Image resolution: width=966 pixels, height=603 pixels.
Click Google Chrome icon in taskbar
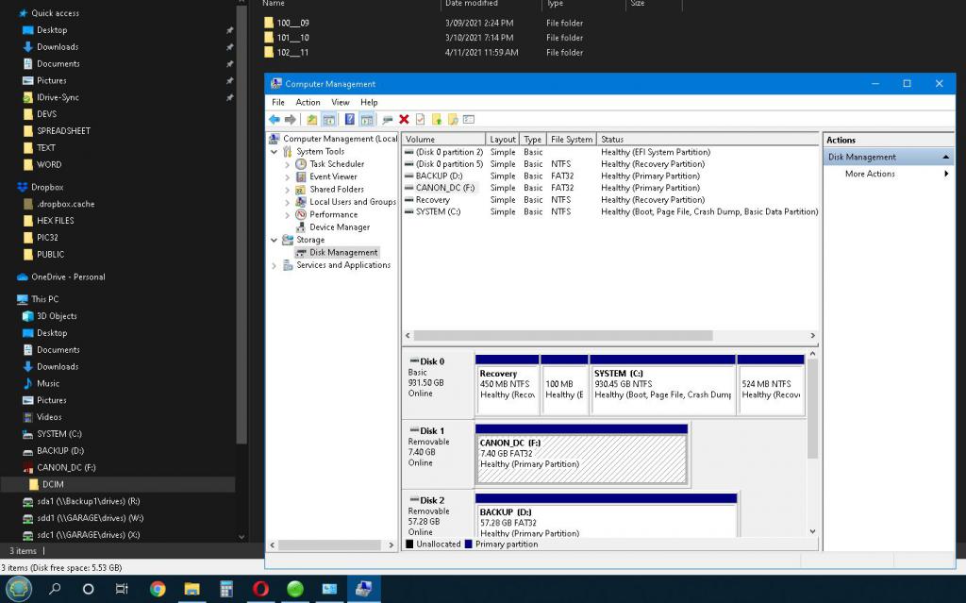pos(158,589)
